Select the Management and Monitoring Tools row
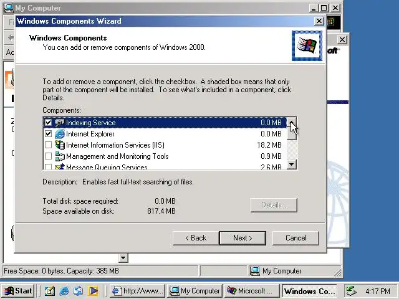 pos(165,156)
